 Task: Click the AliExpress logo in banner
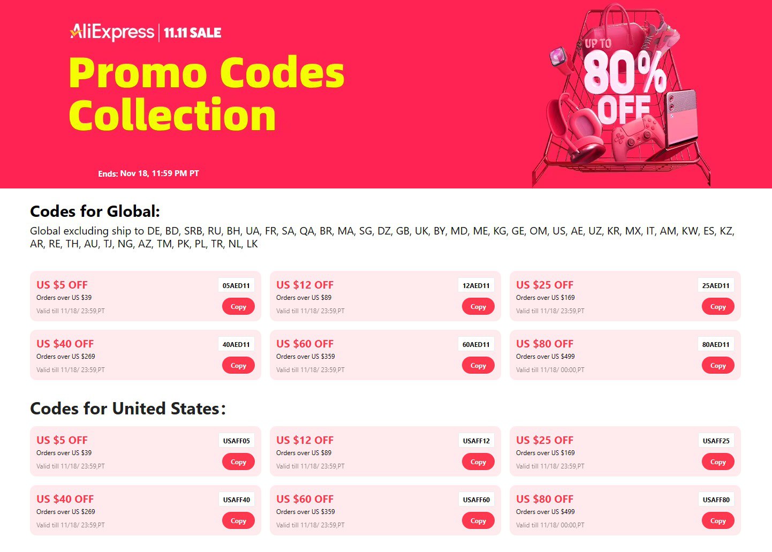point(112,32)
